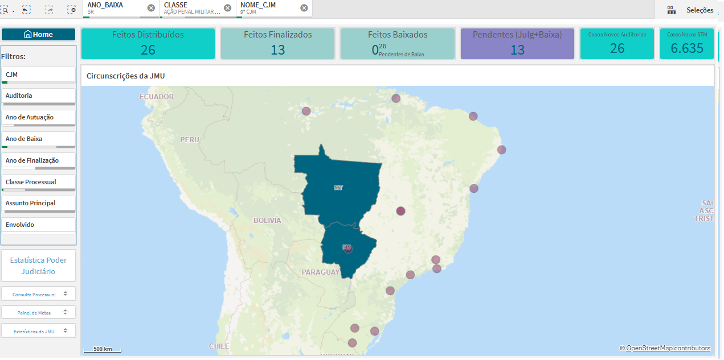Open the smart search selection tool
The image size is (724, 360).
(x=4, y=10)
